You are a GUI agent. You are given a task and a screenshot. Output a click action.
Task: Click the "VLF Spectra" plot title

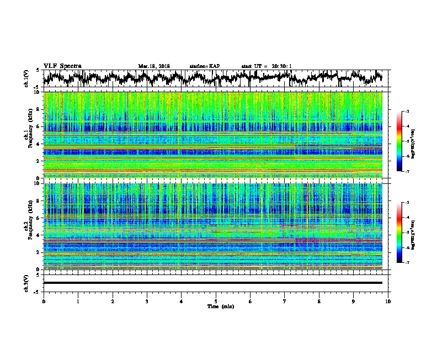pyautogui.click(x=62, y=66)
